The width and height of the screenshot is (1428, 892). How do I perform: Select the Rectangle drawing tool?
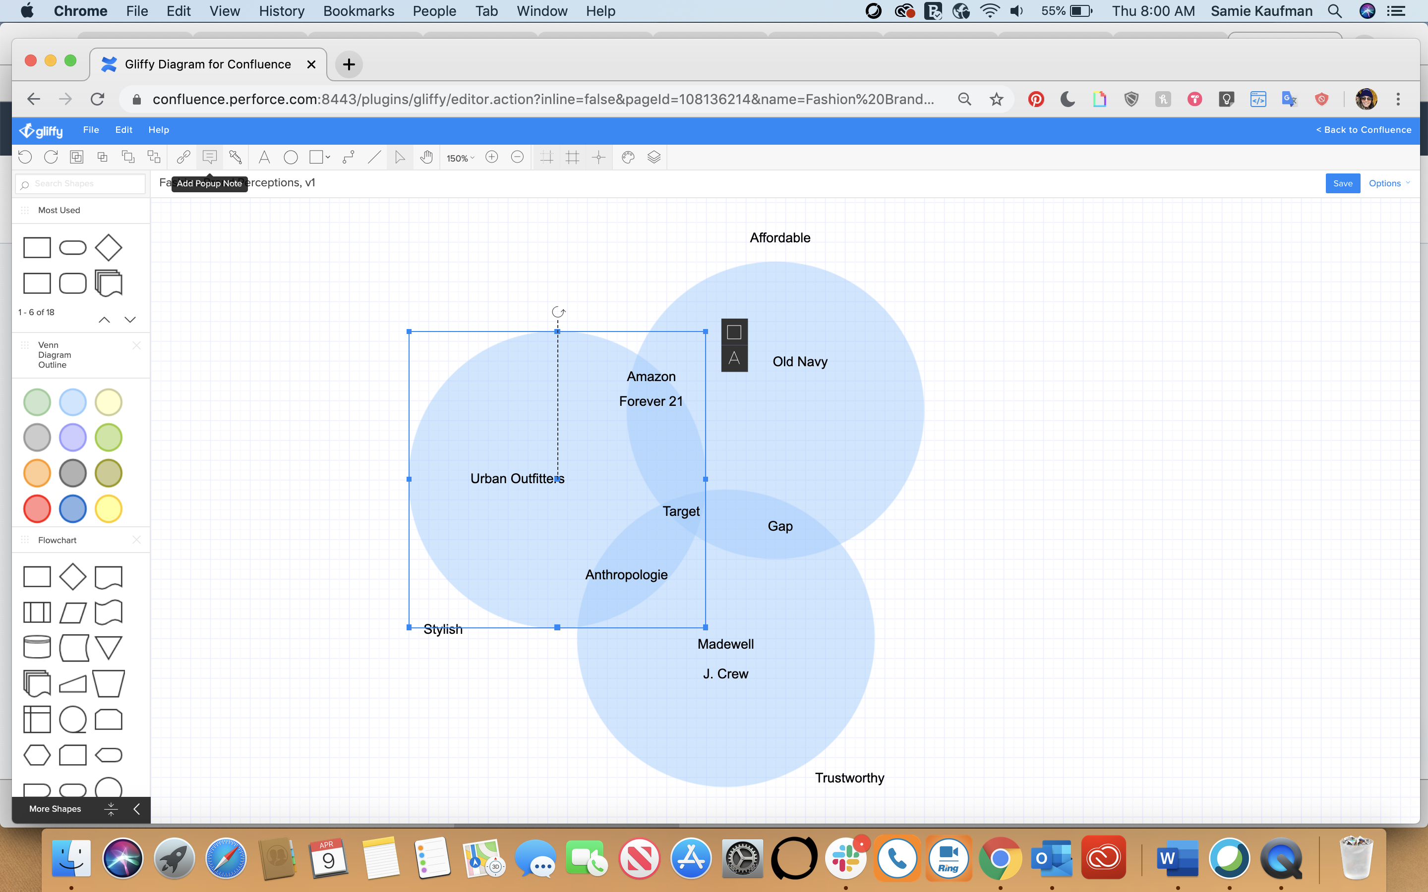pyautogui.click(x=316, y=157)
